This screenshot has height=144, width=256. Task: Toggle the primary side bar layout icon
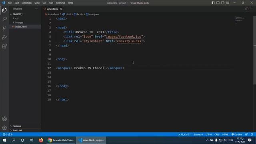point(213,3)
